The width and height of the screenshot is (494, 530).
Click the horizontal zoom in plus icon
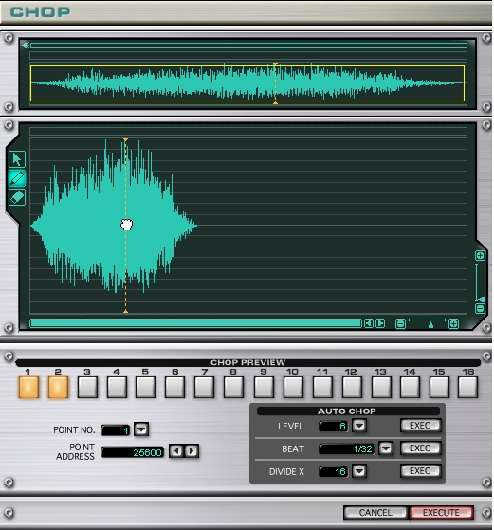coord(453,324)
